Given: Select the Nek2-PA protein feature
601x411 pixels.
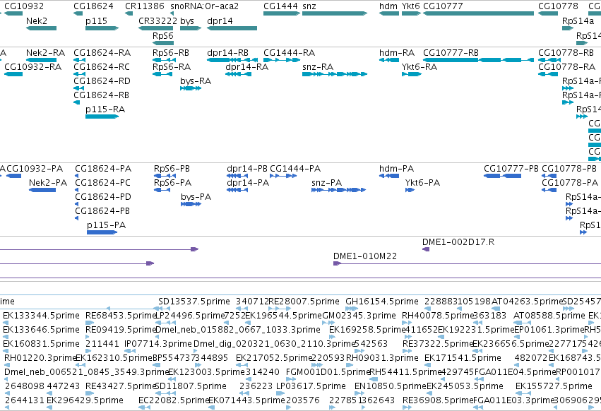Looking at the screenshot, I should [42, 190].
